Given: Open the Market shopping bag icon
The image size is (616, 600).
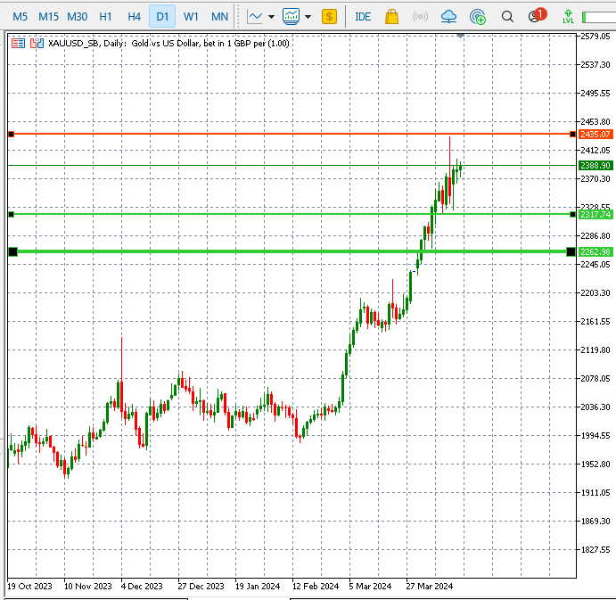Looking at the screenshot, I should point(391,16).
